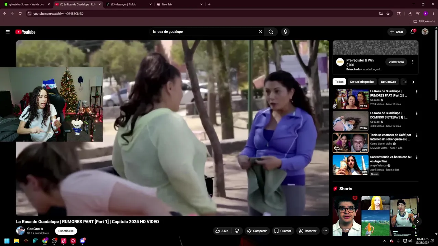The height and width of the screenshot is (246, 438).
Task: Go back in browser history
Action: 4,14
